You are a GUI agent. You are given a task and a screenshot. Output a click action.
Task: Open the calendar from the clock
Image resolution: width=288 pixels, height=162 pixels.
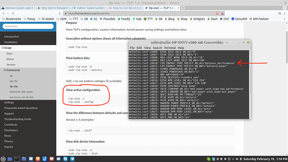[x=265, y=159]
